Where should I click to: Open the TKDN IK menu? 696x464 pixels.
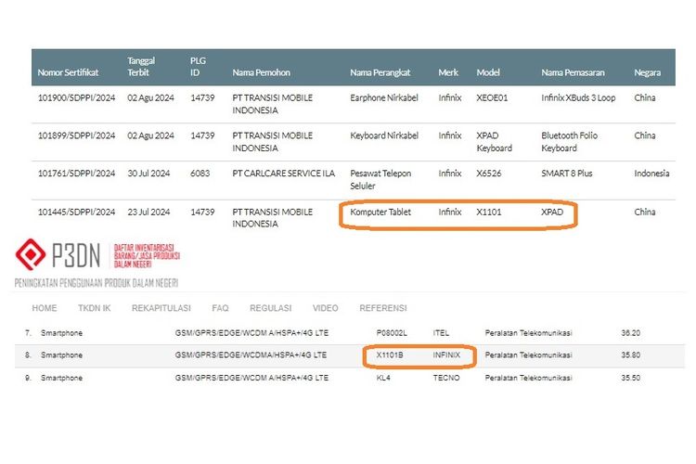coord(94,308)
